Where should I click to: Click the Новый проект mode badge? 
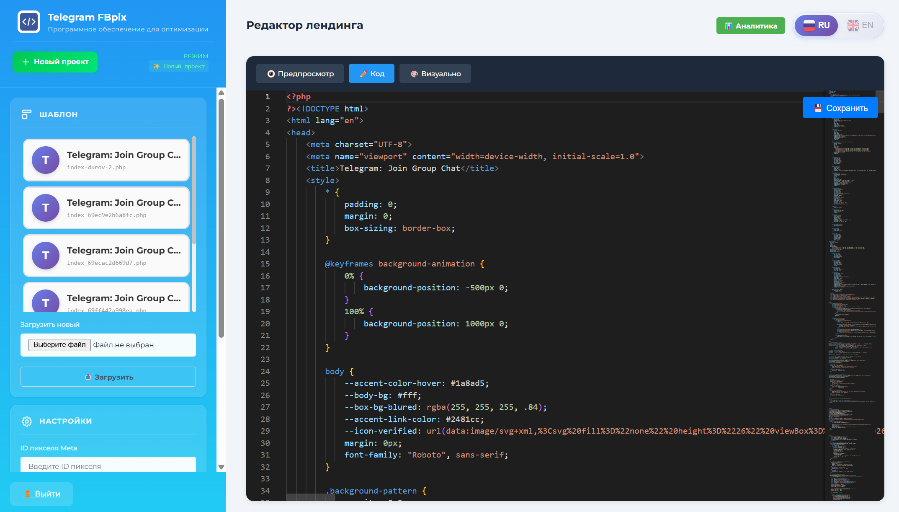click(179, 66)
